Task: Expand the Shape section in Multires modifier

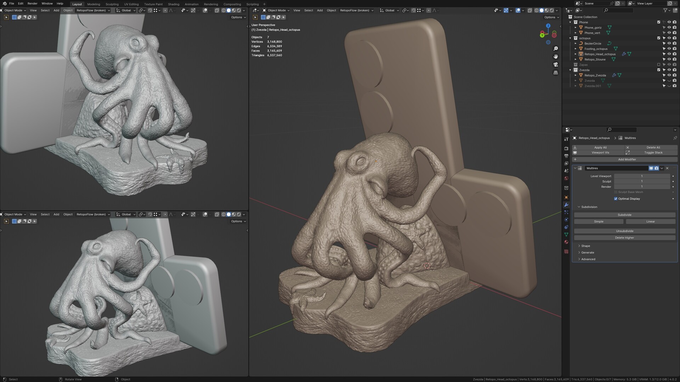Action: (585, 246)
